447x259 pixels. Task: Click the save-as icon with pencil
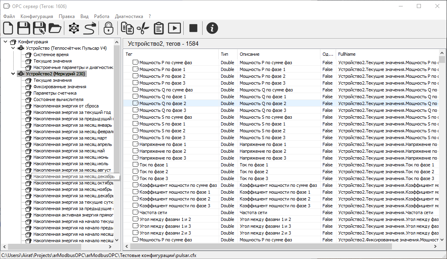tap(39, 28)
